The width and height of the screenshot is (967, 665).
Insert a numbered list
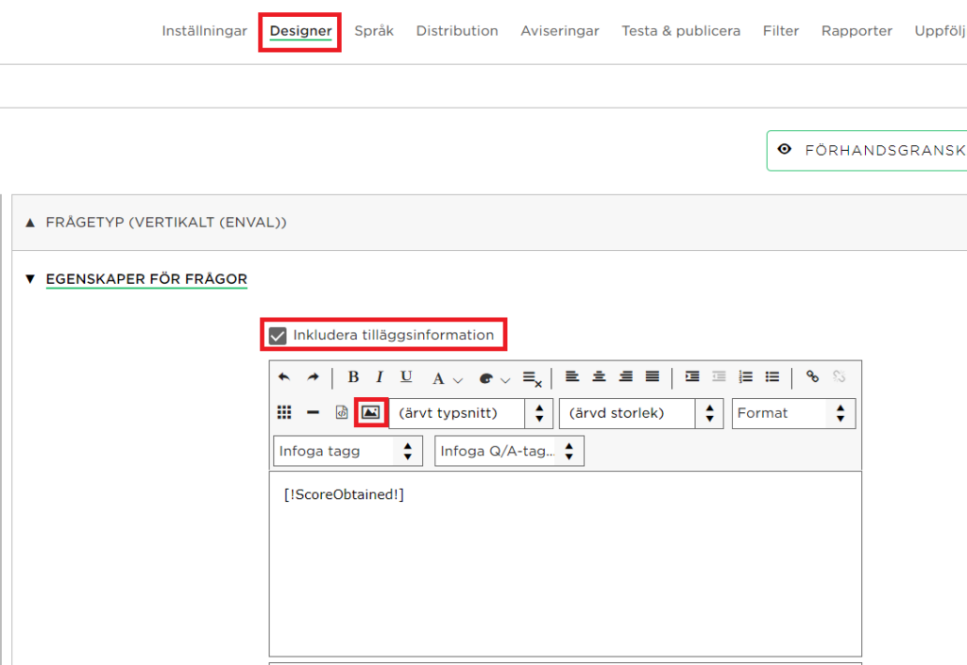(745, 377)
